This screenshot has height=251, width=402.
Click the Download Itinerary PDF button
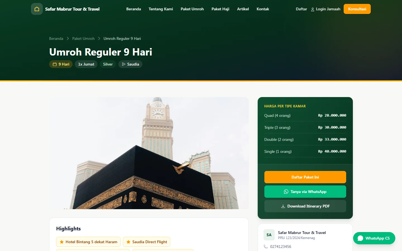point(305,206)
